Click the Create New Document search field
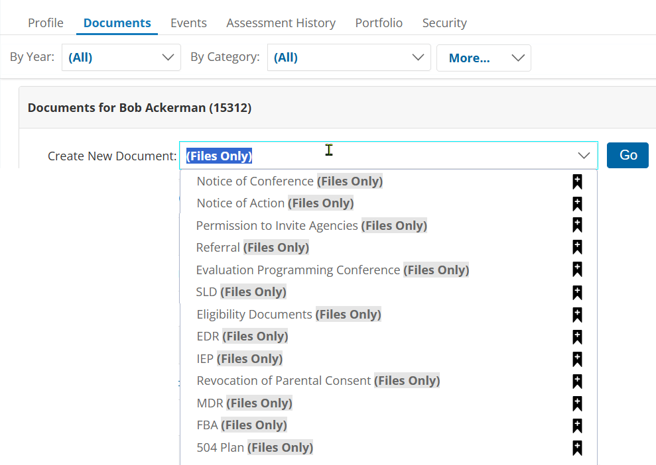Viewport: 656px width, 465px height. (378, 156)
